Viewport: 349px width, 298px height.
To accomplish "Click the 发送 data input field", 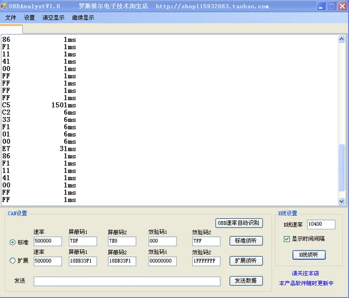I will pos(127,282).
